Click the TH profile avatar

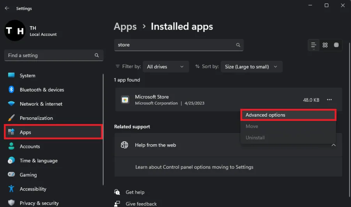(15, 30)
